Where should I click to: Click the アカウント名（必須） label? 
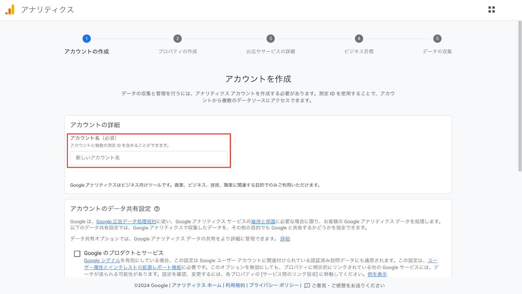[x=94, y=138]
